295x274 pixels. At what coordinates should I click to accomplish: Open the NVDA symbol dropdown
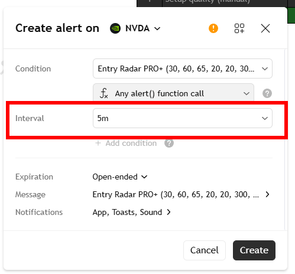[x=143, y=28]
